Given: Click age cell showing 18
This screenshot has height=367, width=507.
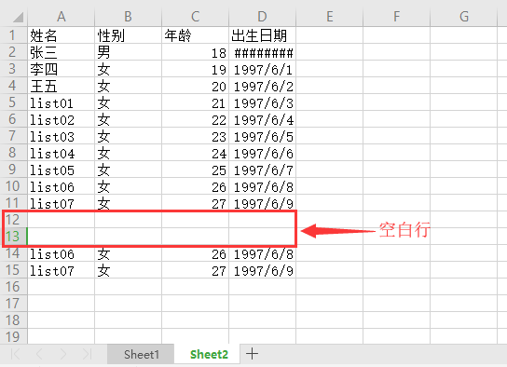Looking at the screenshot, I should coord(196,51).
